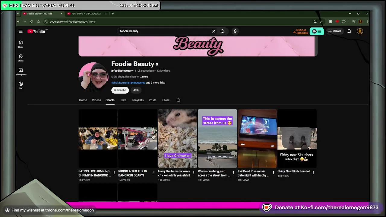Play the Eating Live Jumping Shrimp short
386x217 pixels.
click(x=98, y=138)
